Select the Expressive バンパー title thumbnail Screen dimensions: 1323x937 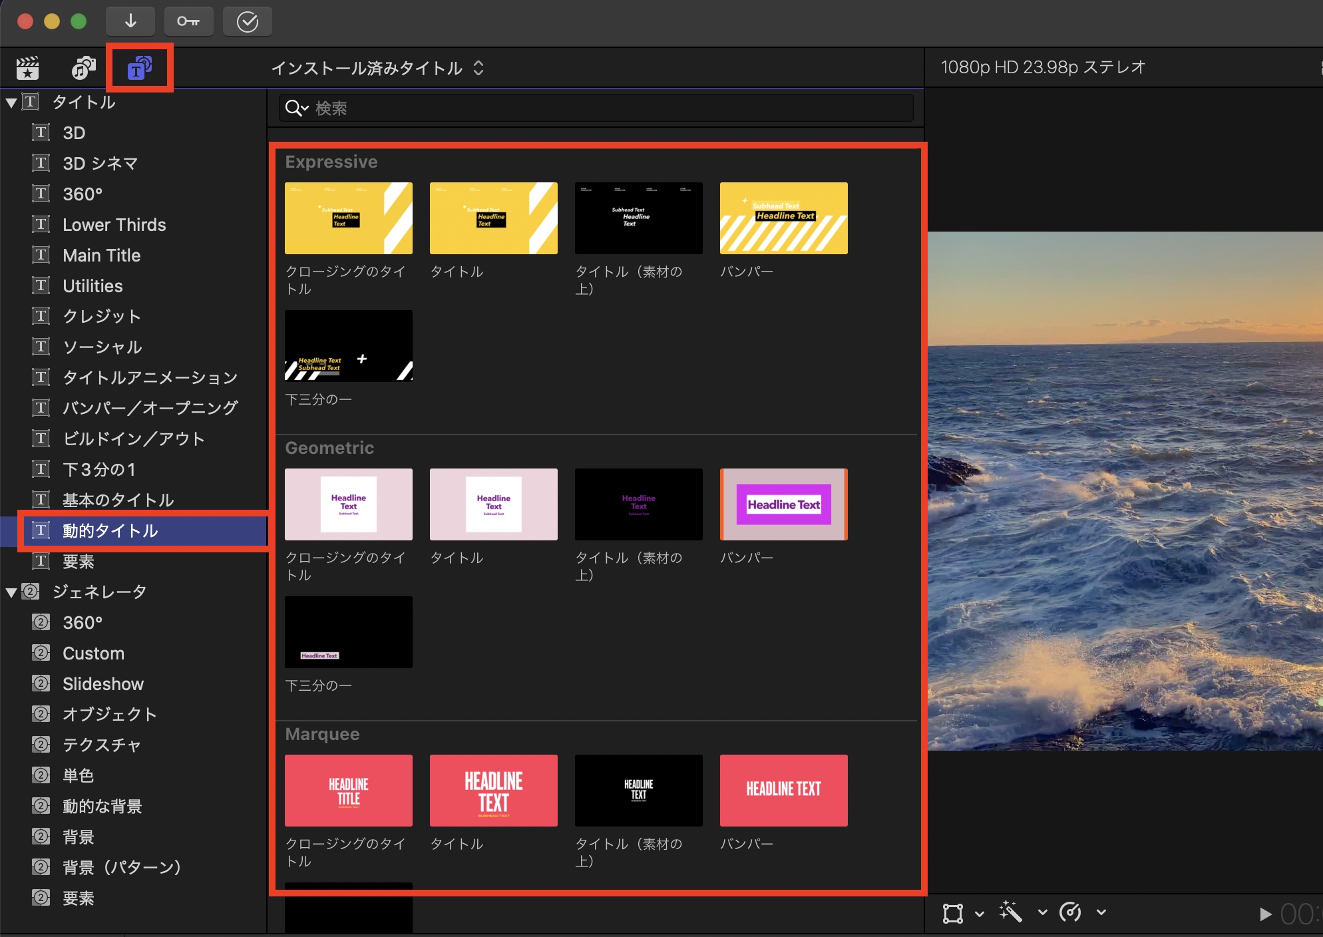point(783,218)
